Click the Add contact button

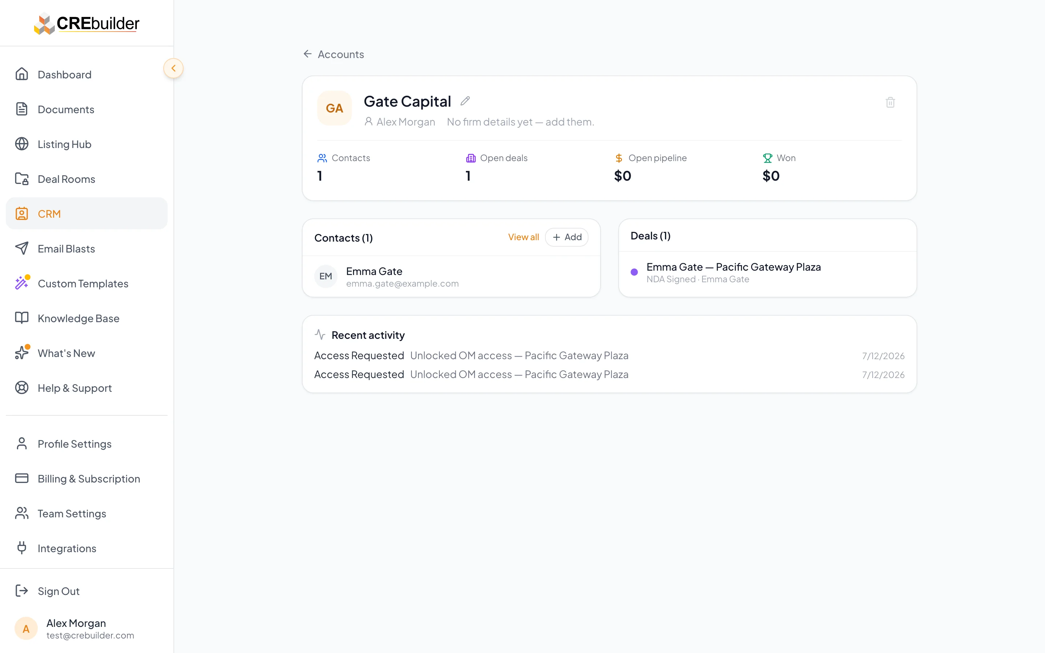566,237
